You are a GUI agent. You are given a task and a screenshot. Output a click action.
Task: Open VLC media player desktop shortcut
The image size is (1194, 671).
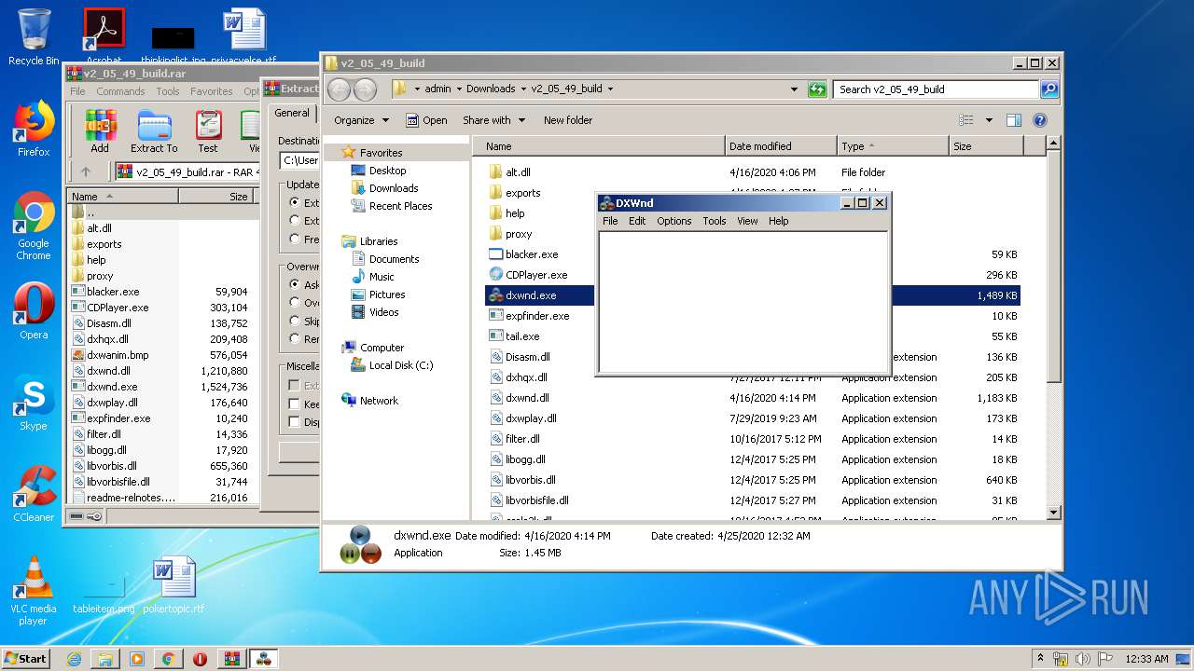click(34, 591)
